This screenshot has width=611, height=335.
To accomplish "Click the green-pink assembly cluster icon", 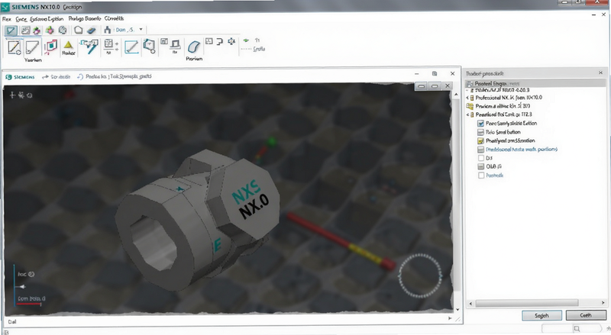I will [x=50, y=30].
